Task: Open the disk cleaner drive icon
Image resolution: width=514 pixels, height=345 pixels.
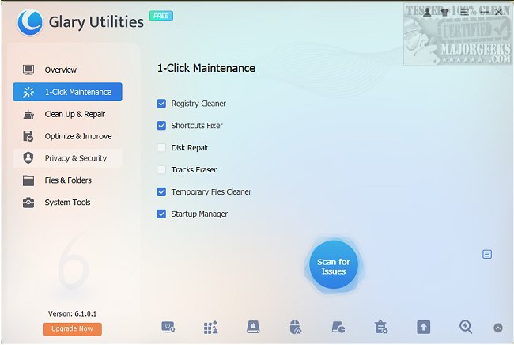Action: 253,328
